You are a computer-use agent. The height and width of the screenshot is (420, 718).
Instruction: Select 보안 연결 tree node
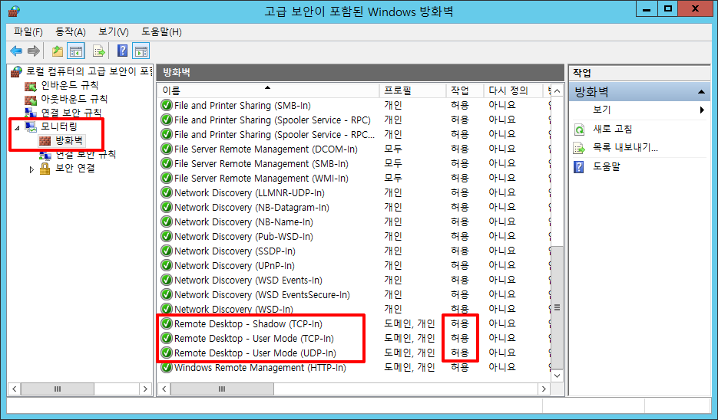[75, 168]
